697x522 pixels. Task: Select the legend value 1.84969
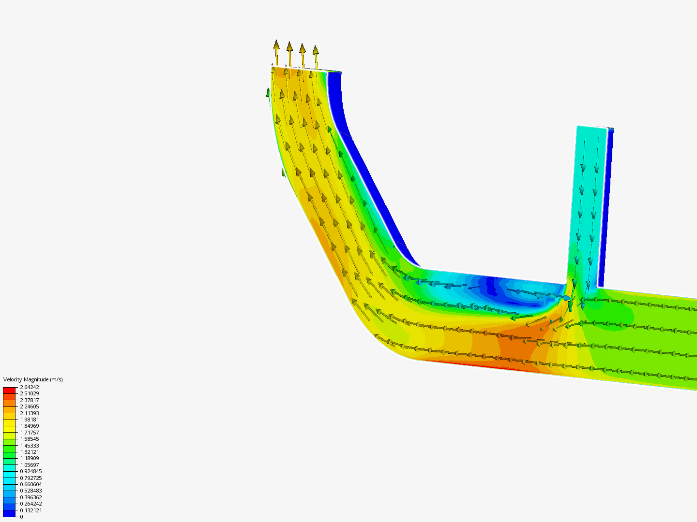coord(30,426)
